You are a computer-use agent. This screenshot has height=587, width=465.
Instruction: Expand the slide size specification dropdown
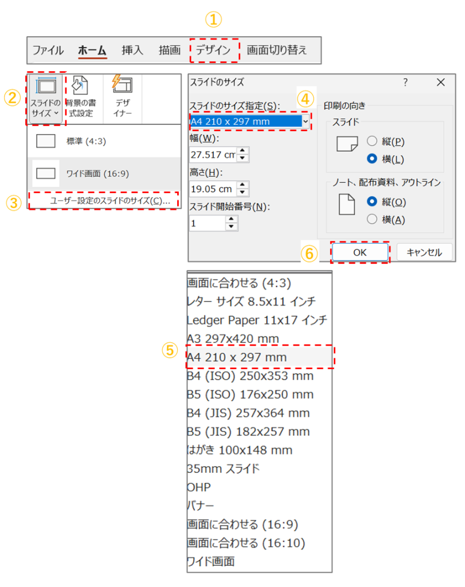306,121
